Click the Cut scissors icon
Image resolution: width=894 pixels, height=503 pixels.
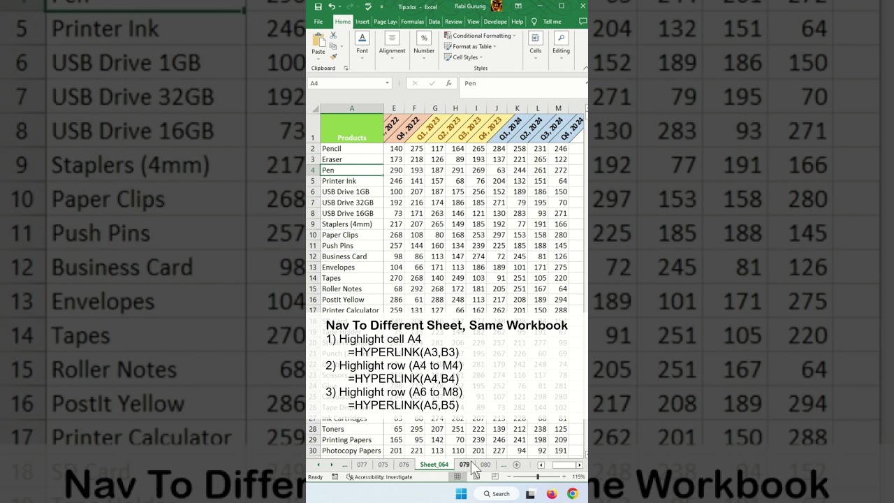[333, 36]
